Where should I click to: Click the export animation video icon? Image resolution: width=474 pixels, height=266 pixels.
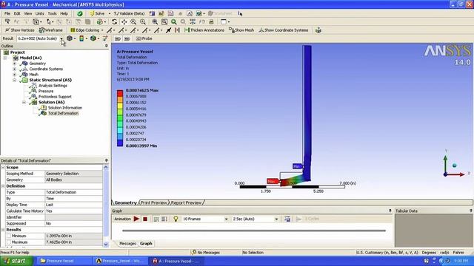tap(287, 219)
